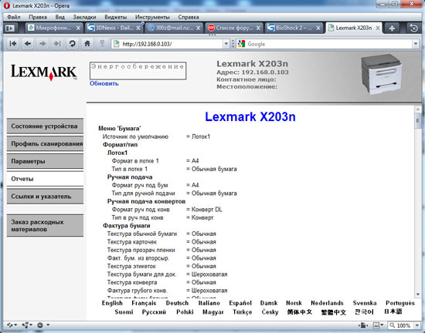Click the fit-to-width status bar icon
425x333 pixels.
[363, 325]
